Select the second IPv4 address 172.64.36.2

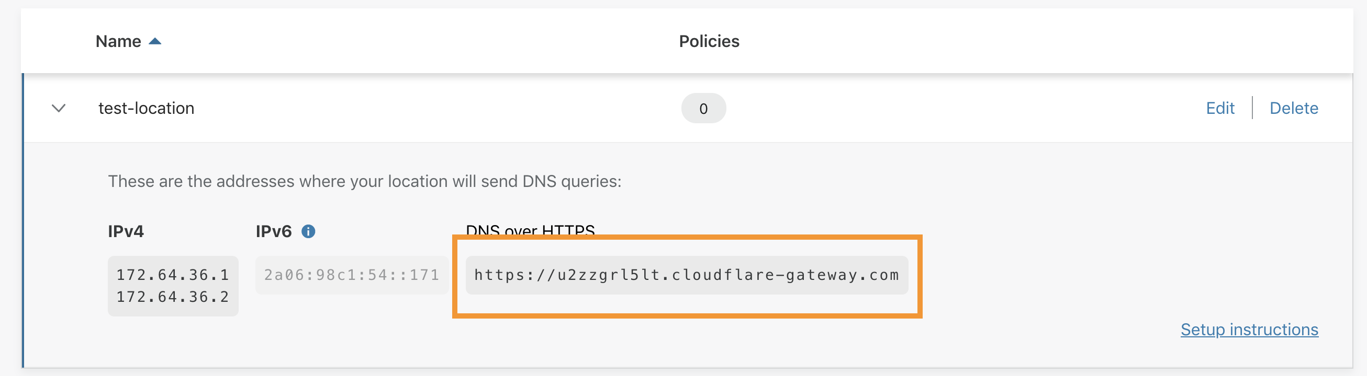172,297
